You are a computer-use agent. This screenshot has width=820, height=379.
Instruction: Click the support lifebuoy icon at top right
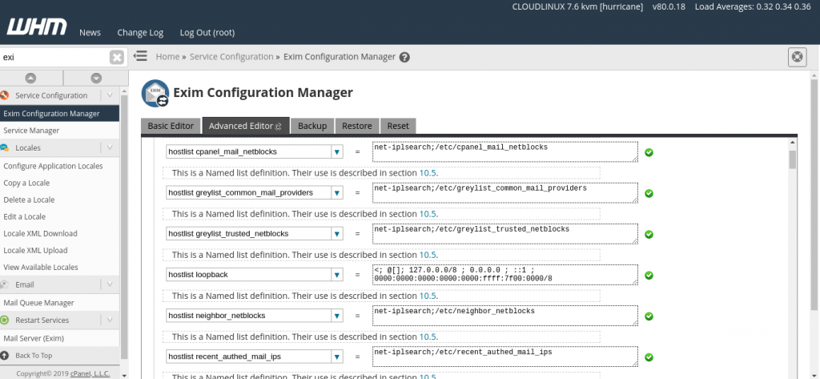point(797,57)
